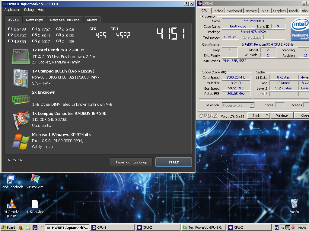Select the wPrime.exe desktop icon
This screenshot has width=309, height=232.
(35, 182)
